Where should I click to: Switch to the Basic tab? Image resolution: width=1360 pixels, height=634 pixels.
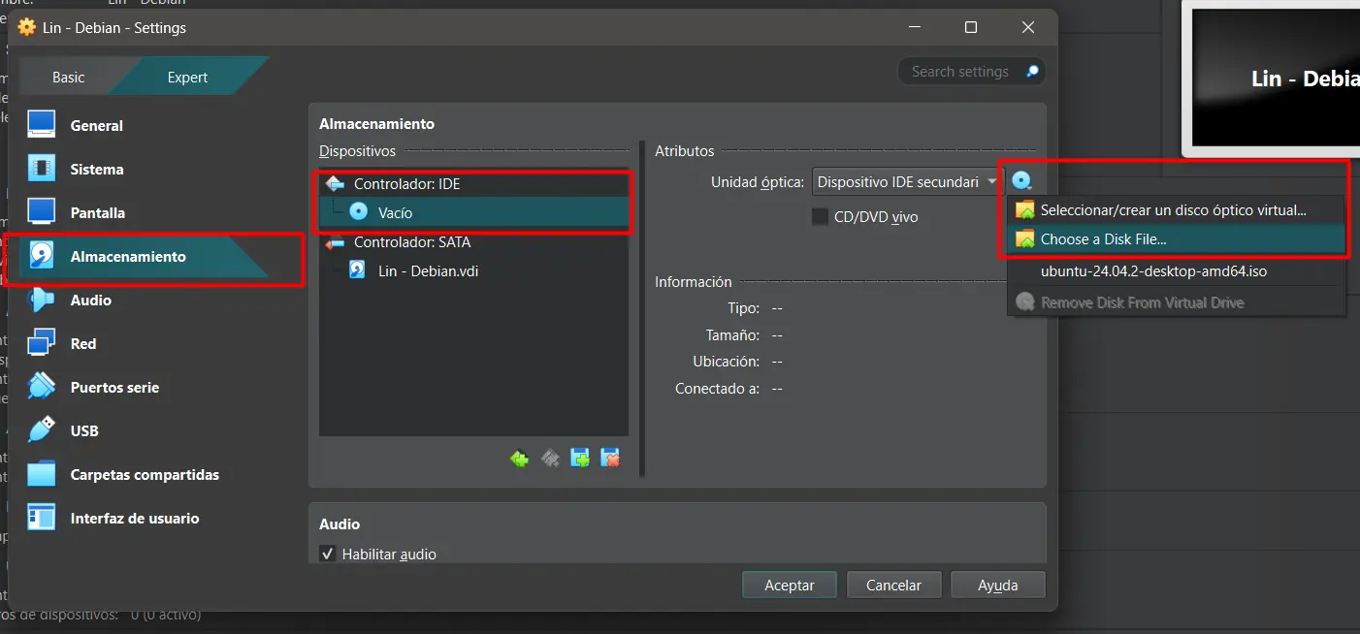(69, 78)
